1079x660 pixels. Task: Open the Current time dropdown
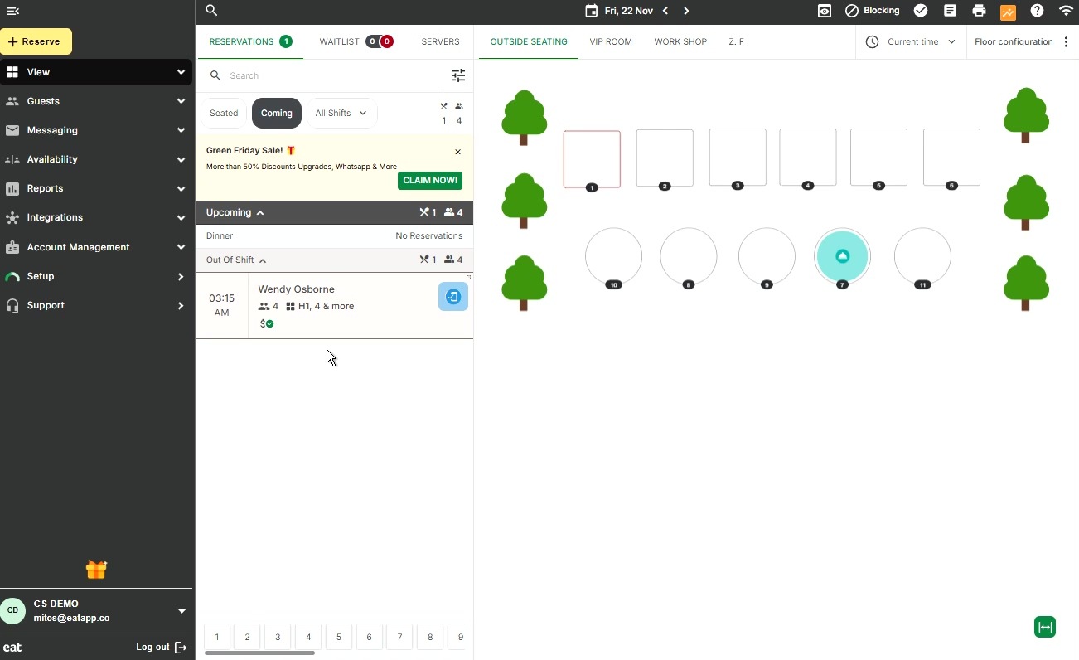coord(911,41)
